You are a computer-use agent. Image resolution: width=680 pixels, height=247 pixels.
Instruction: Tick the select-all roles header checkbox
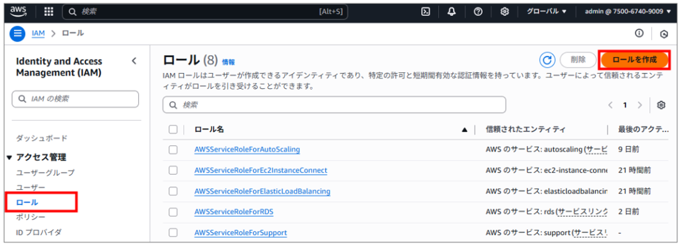click(173, 129)
